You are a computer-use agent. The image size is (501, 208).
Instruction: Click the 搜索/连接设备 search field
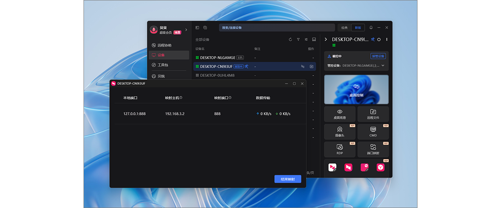pyautogui.click(x=277, y=28)
